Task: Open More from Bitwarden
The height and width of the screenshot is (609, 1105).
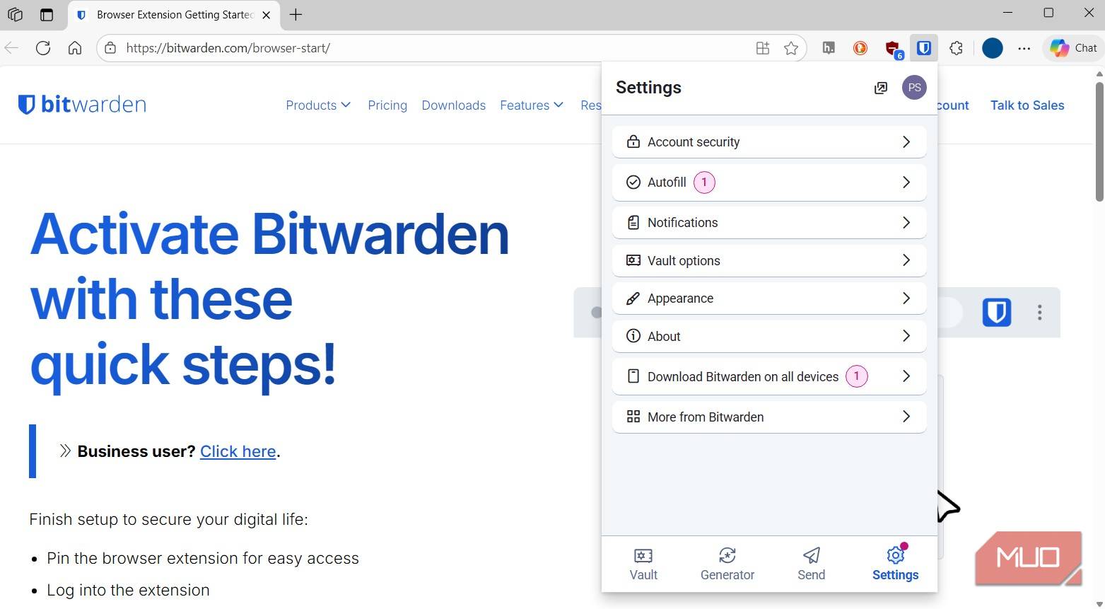Action: pyautogui.click(x=769, y=417)
